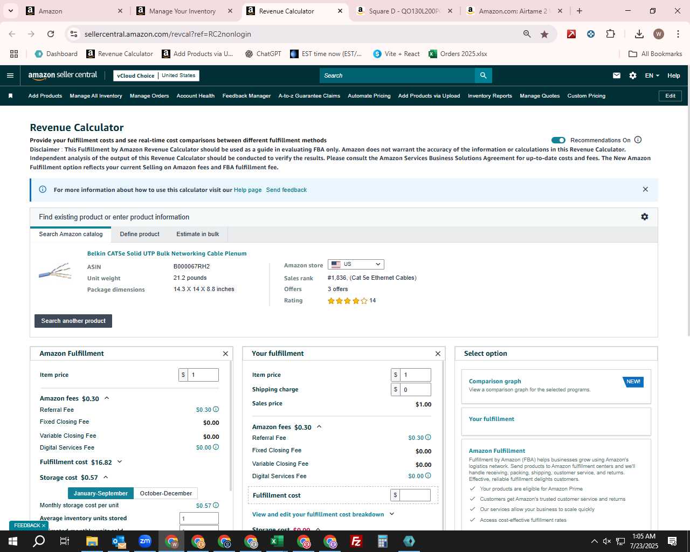The image size is (690, 552).
Task: Collapse Amazon fees in Your fulfillment
Action: click(x=319, y=427)
